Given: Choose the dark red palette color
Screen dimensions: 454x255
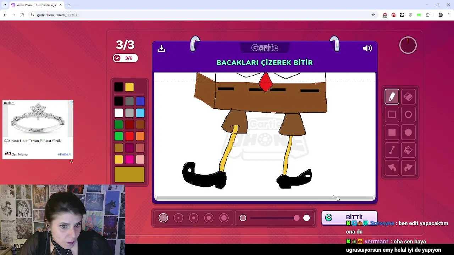Looking at the screenshot, I should click(x=129, y=125).
